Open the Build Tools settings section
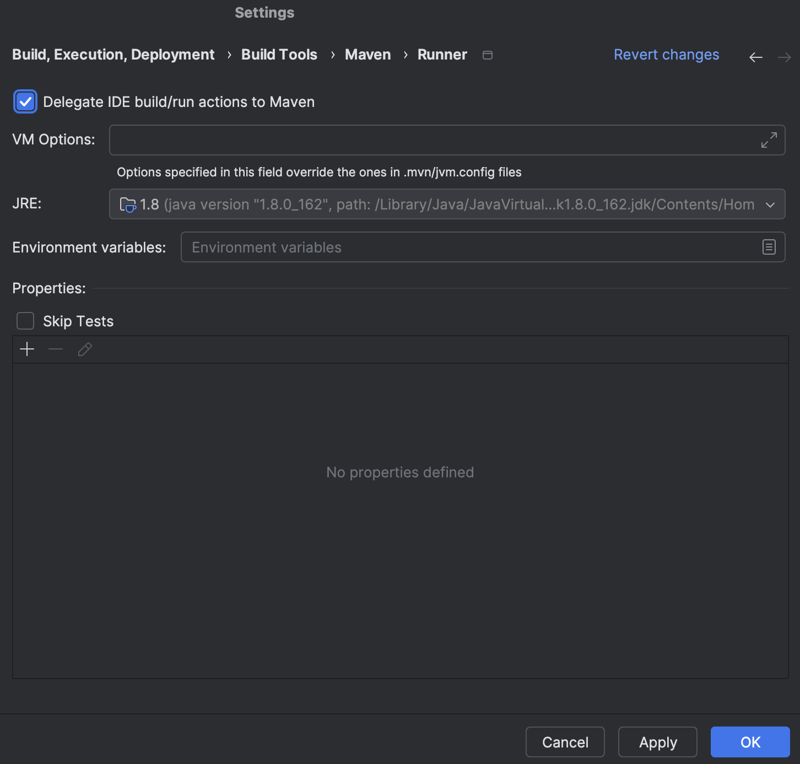The width and height of the screenshot is (800, 764). click(x=279, y=55)
